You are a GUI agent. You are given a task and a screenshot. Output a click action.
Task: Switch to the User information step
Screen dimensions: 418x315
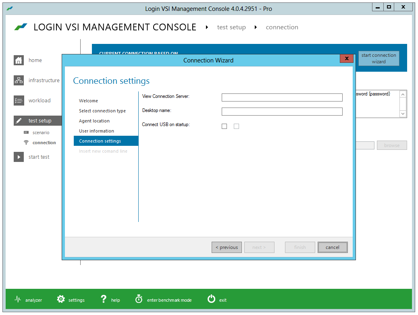[x=96, y=131]
